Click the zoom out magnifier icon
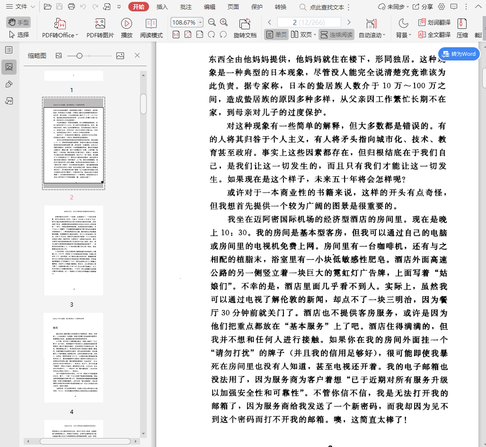This screenshot has width=486, height=447. coord(212,22)
